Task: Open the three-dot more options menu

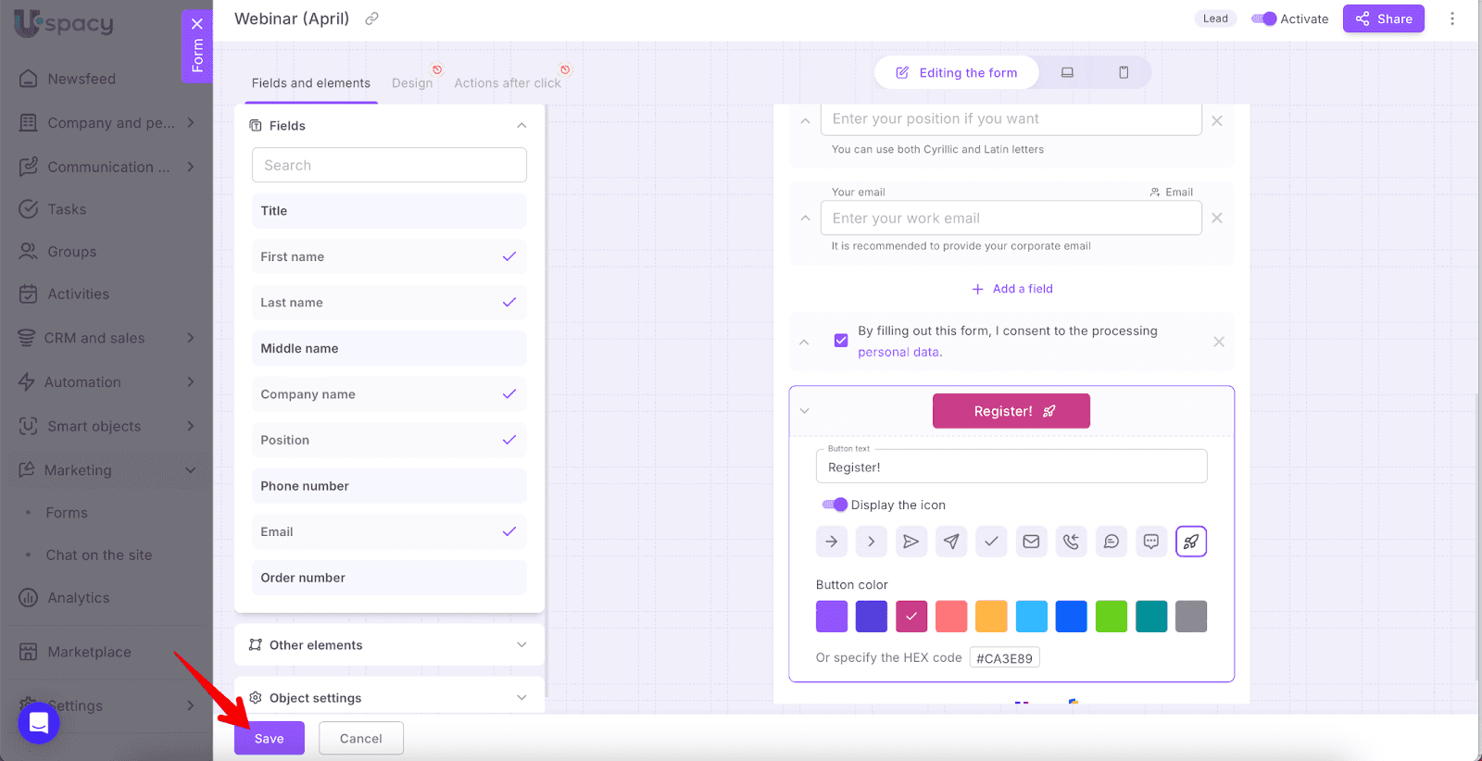Action: [x=1451, y=19]
